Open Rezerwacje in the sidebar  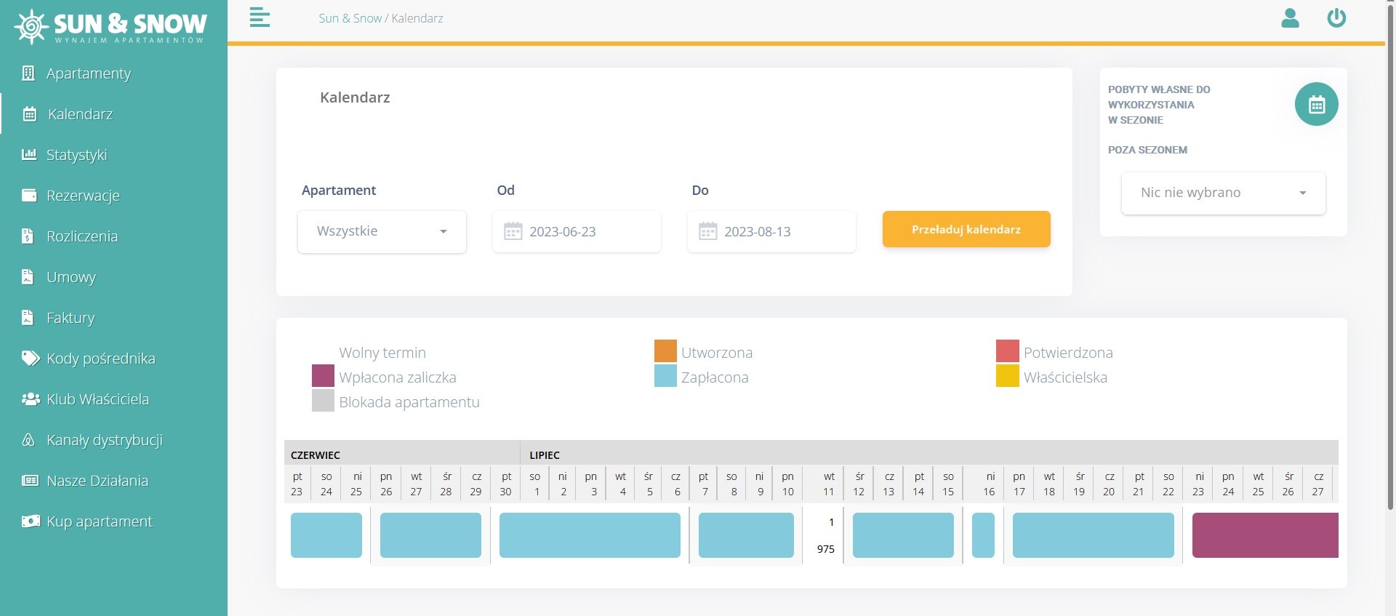[x=83, y=195]
